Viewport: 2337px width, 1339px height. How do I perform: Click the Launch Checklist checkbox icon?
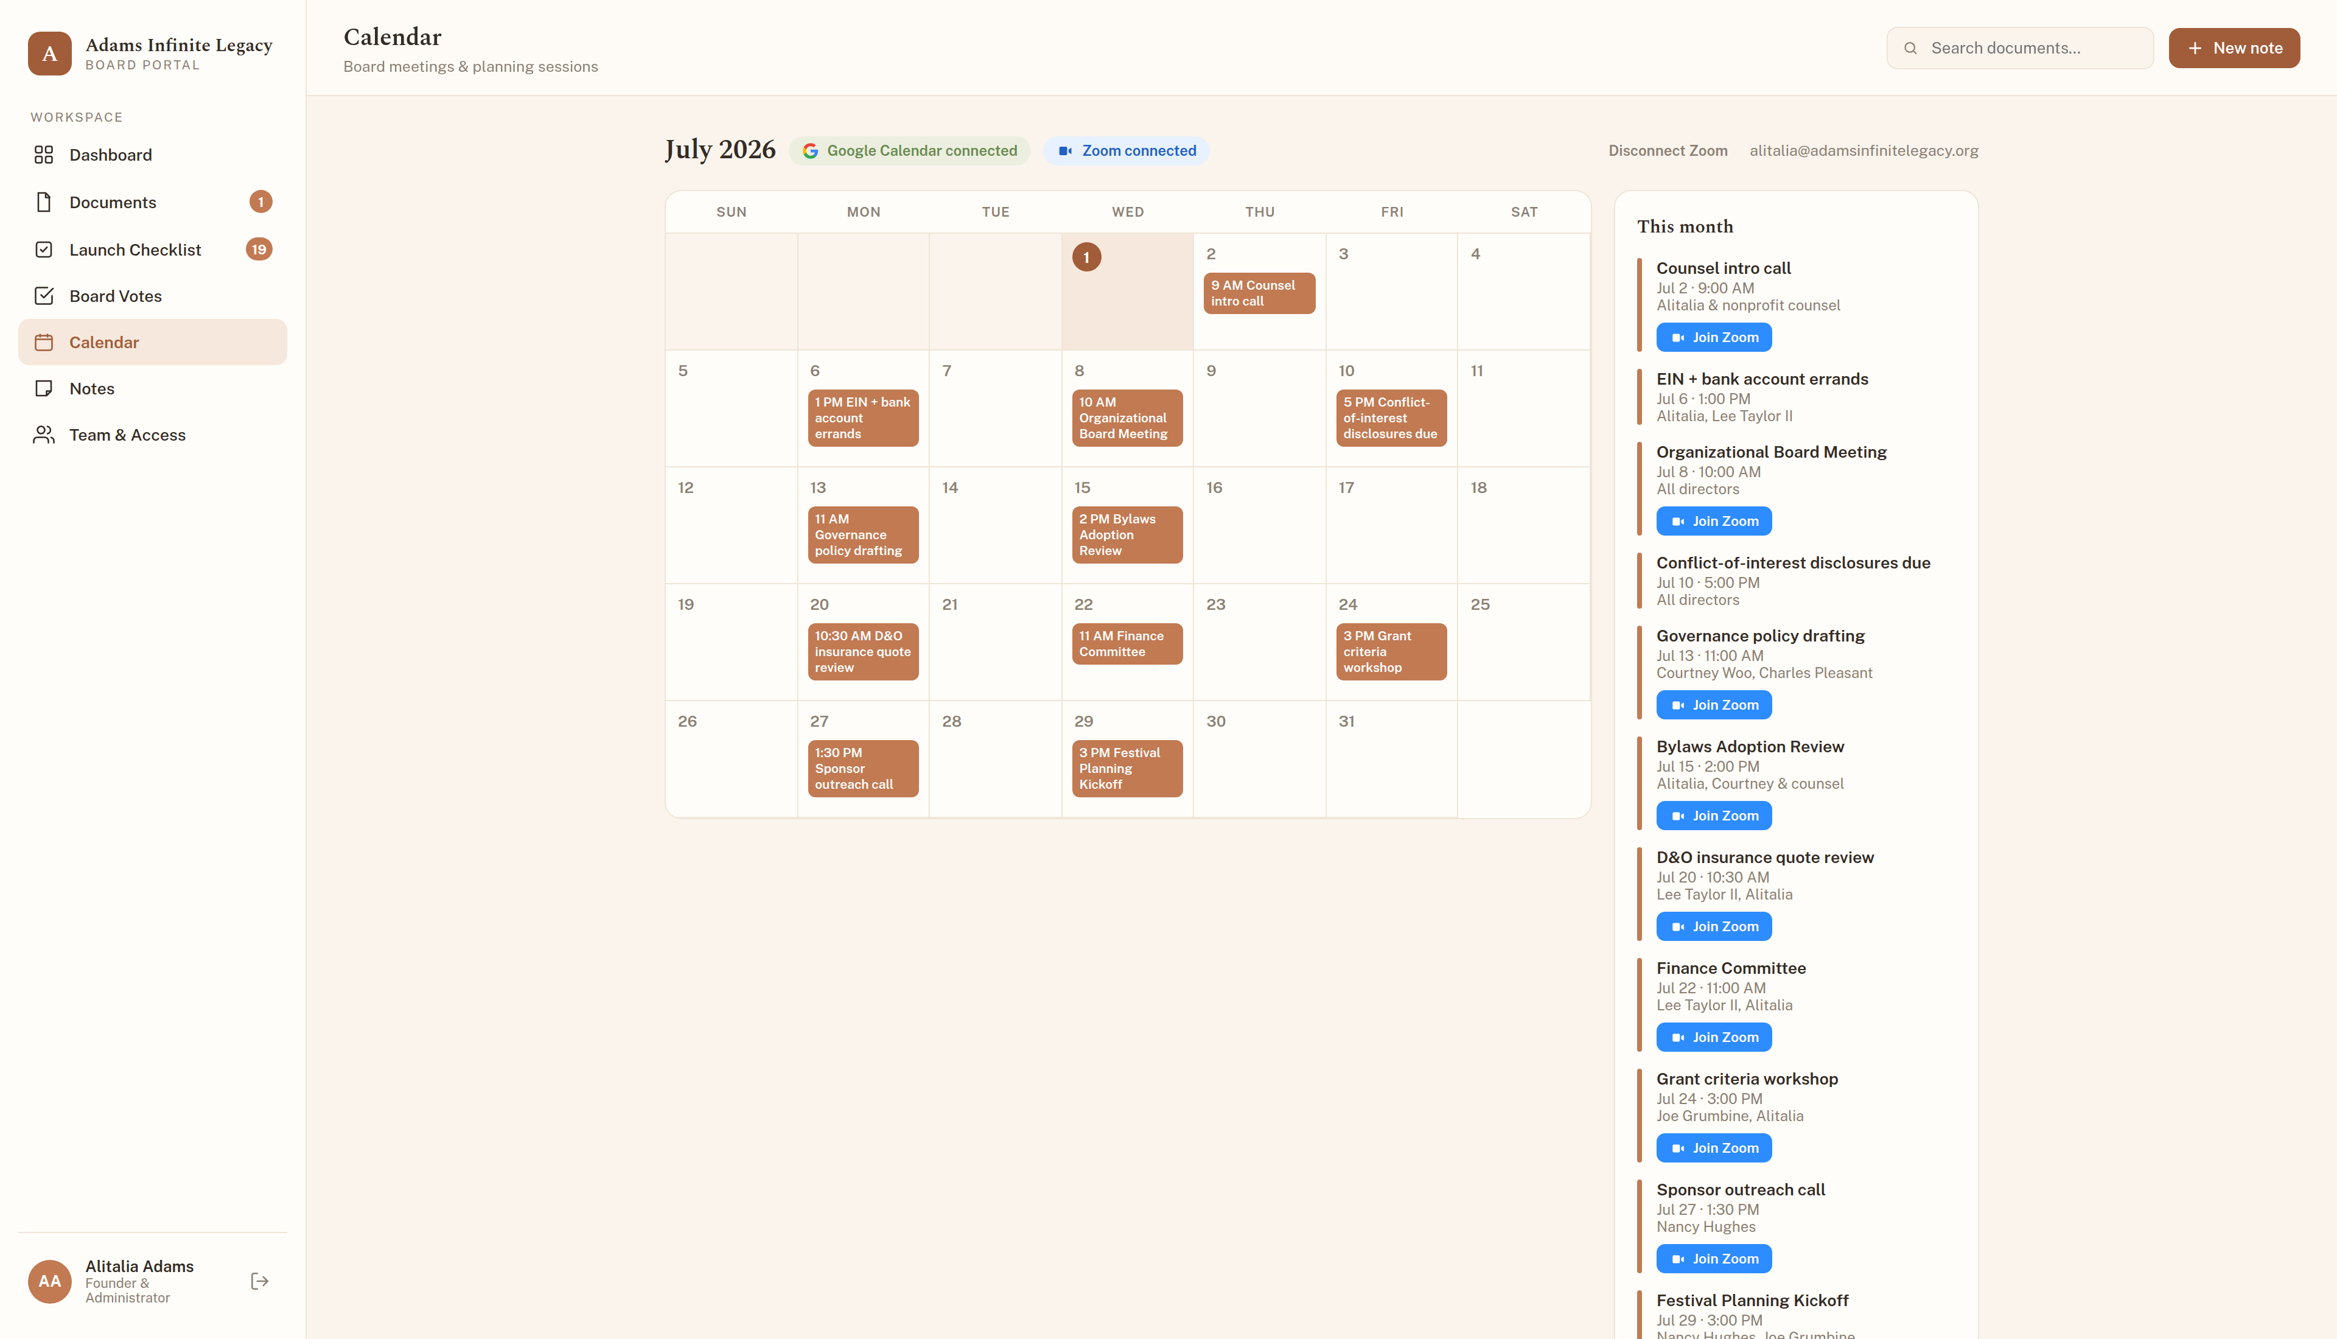(x=43, y=249)
